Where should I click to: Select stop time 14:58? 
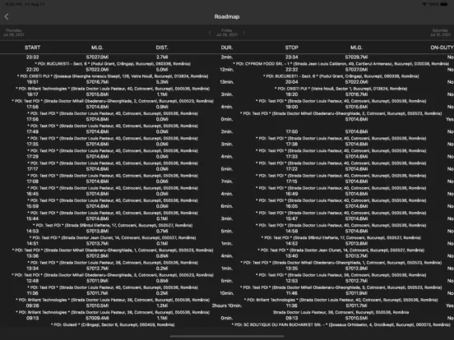[x=292, y=232]
